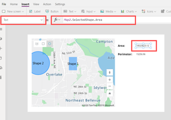The height and width of the screenshot is (120, 171).
Task: Click the Area: label
Action: pyautogui.click(x=121, y=46)
